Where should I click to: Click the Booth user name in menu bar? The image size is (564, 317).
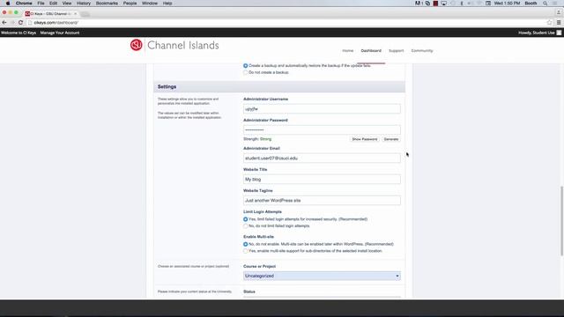point(531,4)
